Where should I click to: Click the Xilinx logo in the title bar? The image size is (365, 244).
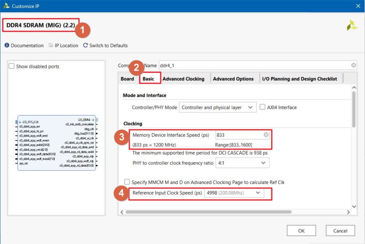coord(6,6)
